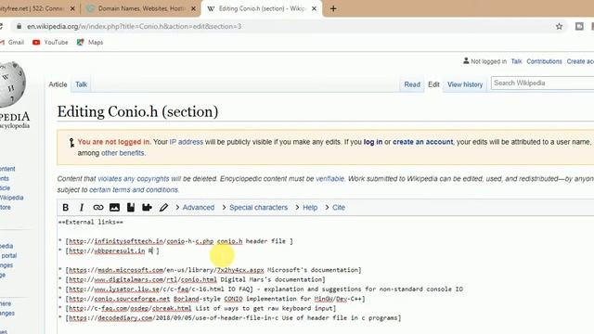Follow the 'log in' link in notice
Viewport: 594px width, 334px height.
coord(373,142)
